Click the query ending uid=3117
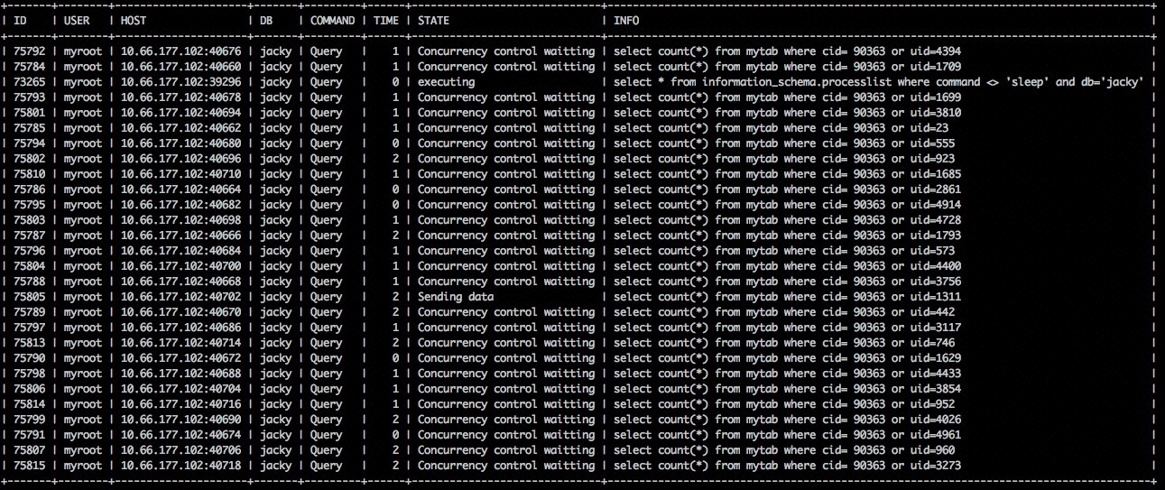The width and height of the screenshot is (1165, 490). pyautogui.click(x=787, y=328)
